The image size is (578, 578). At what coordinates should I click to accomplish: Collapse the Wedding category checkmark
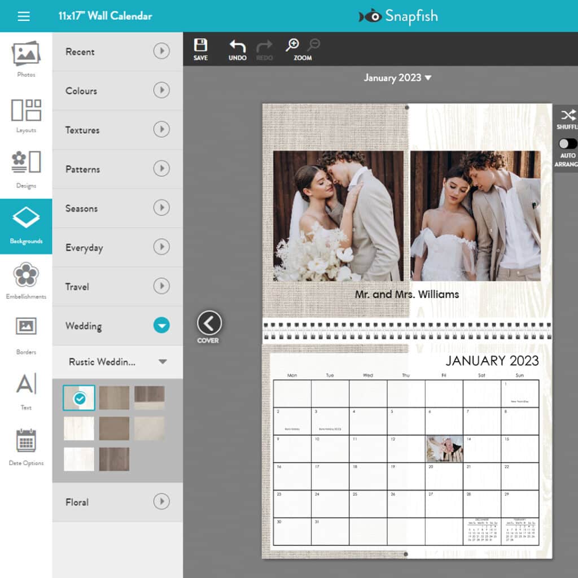click(163, 326)
